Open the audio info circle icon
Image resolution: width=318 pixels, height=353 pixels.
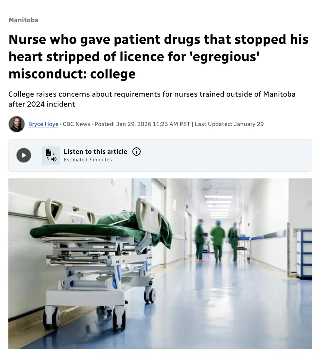pos(136,151)
